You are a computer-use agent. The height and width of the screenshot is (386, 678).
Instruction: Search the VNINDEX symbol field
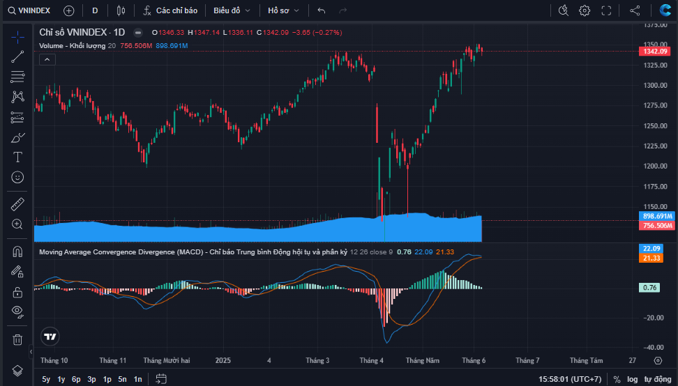tap(30, 10)
